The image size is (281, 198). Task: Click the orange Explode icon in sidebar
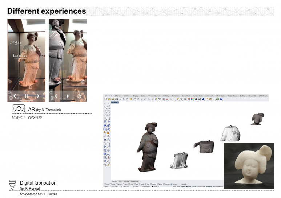tap(108, 133)
